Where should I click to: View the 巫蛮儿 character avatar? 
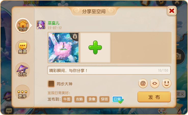(41, 25)
